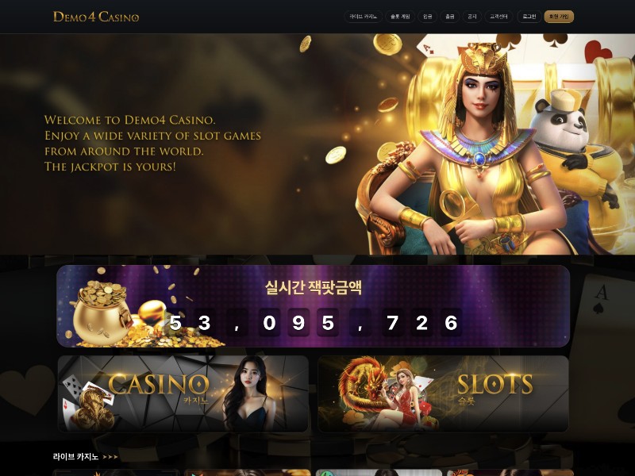Click the pot of gold coins icon
The width and height of the screenshot is (635, 476).
coord(102,313)
